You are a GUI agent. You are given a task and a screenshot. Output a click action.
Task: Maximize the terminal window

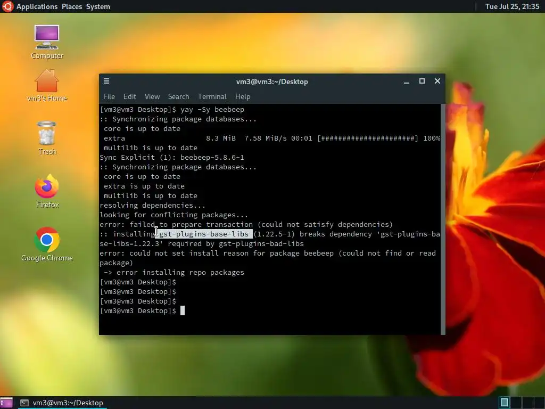[x=422, y=81]
